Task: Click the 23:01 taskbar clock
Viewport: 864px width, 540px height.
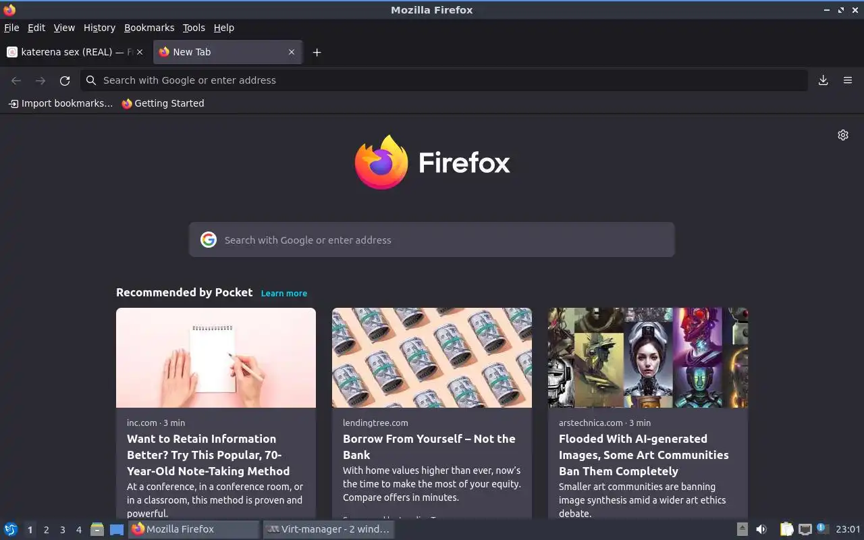Action: pyautogui.click(x=848, y=529)
